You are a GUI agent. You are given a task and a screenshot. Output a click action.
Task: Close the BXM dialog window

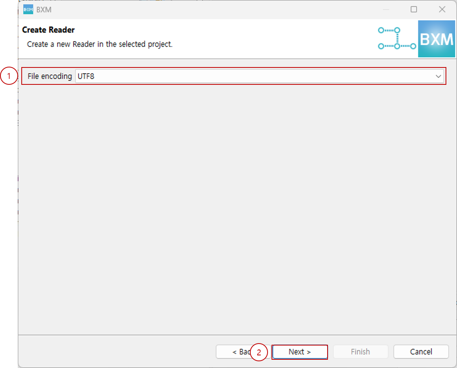442,9
